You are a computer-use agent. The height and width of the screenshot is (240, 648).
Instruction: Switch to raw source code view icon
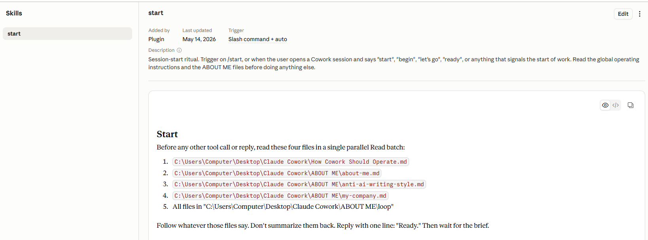(616, 105)
